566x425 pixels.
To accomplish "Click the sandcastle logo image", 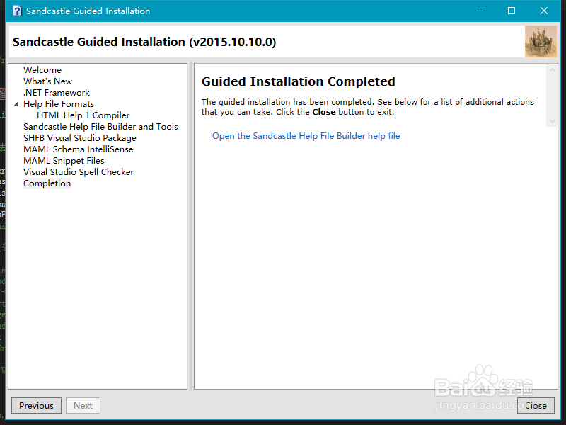I will pyautogui.click(x=541, y=42).
